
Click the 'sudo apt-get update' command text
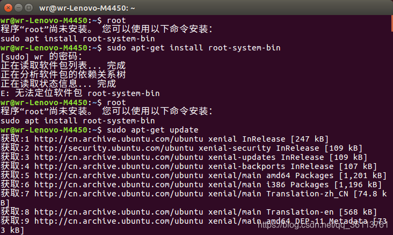coord(152,130)
